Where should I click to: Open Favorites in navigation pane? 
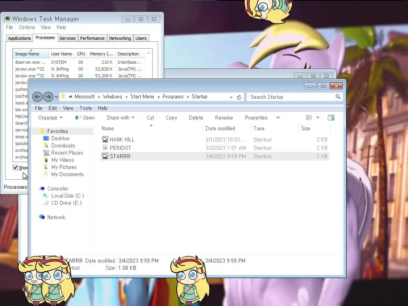point(57,131)
